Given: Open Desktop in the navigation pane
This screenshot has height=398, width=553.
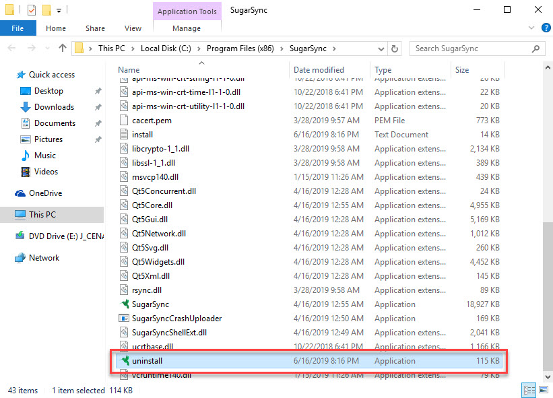Looking at the screenshot, I should click(x=48, y=91).
